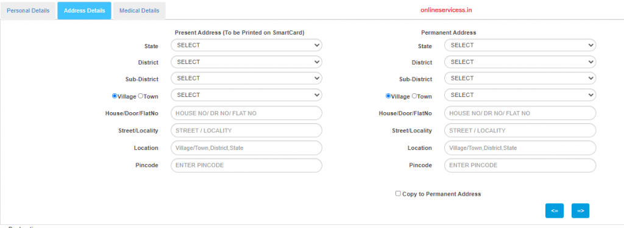
Task: Select Town radio under Permanent Address
Action: coord(414,96)
